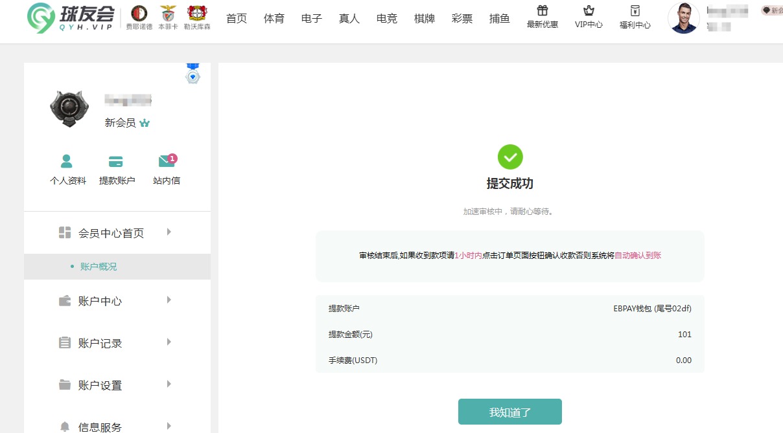Click the VIP中心 crown icon

pyautogui.click(x=589, y=10)
